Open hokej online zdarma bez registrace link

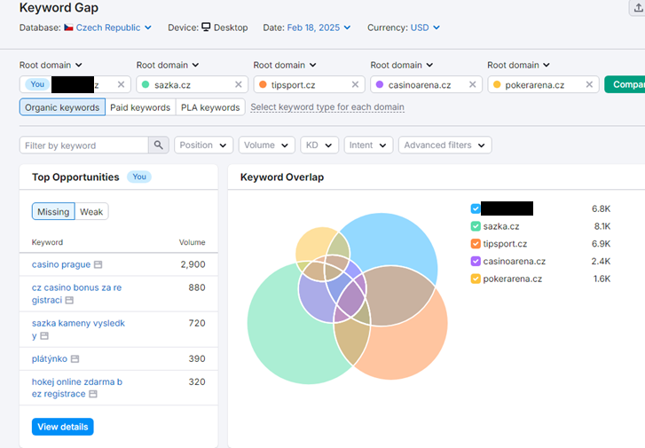point(77,388)
